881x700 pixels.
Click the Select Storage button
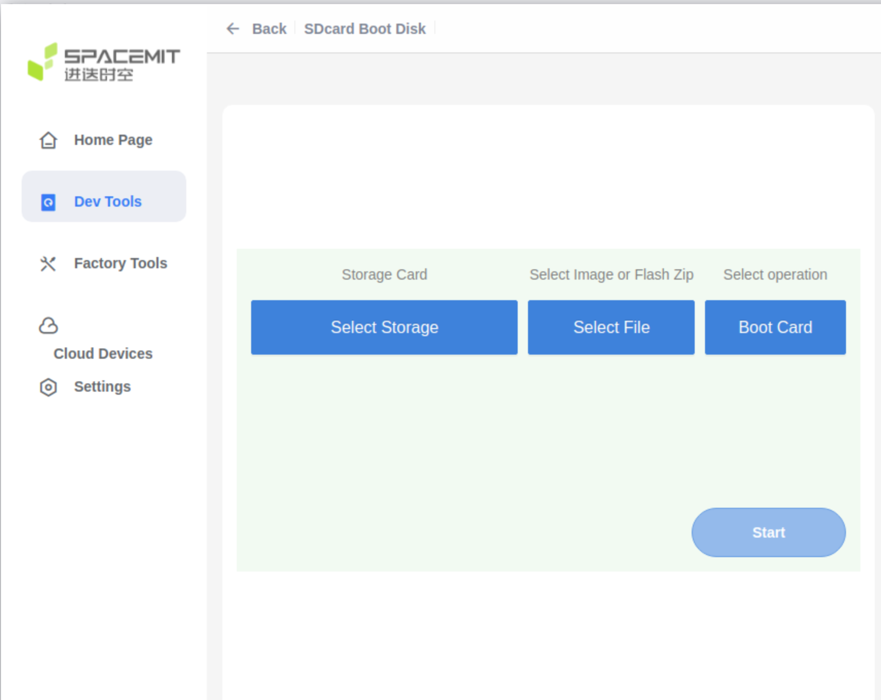(x=384, y=327)
